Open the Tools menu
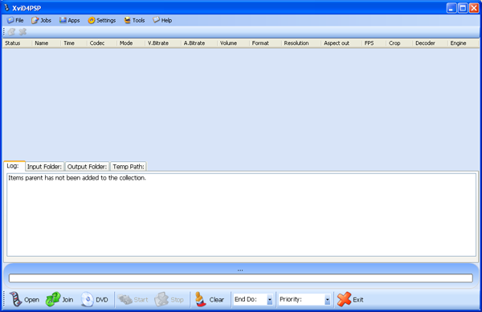The image size is (482, 312). (134, 20)
